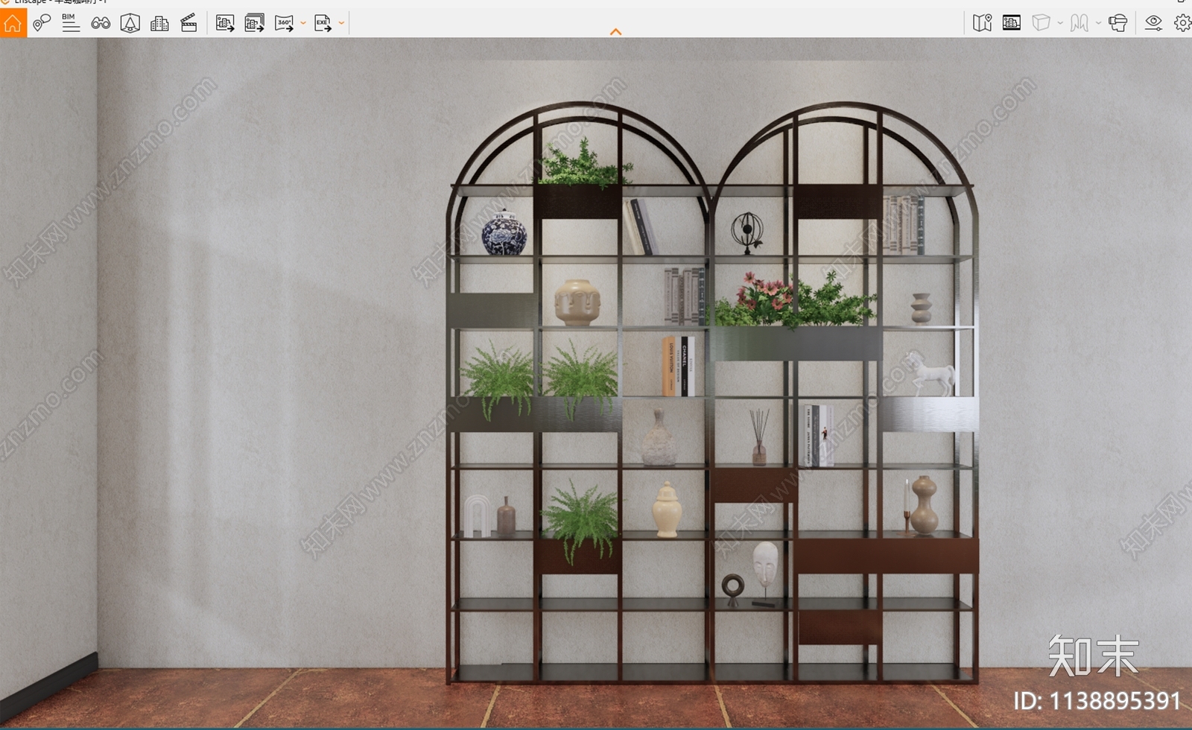Toggle the binoculars sync views icon
Screen dimensions: 1192x730
[101, 23]
